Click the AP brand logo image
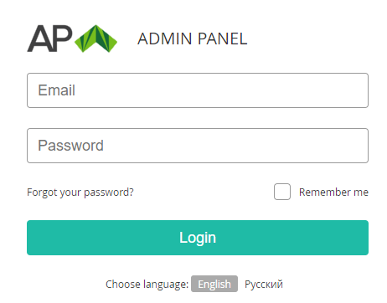The height and width of the screenshot is (303, 387). click(72, 39)
